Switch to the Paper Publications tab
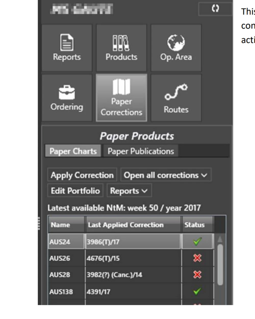255x319 pixels. click(x=141, y=151)
